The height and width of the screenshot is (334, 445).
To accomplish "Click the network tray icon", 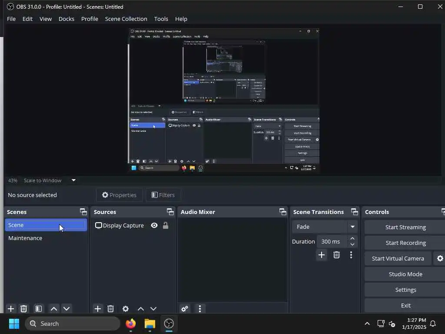I will (x=381, y=324).
